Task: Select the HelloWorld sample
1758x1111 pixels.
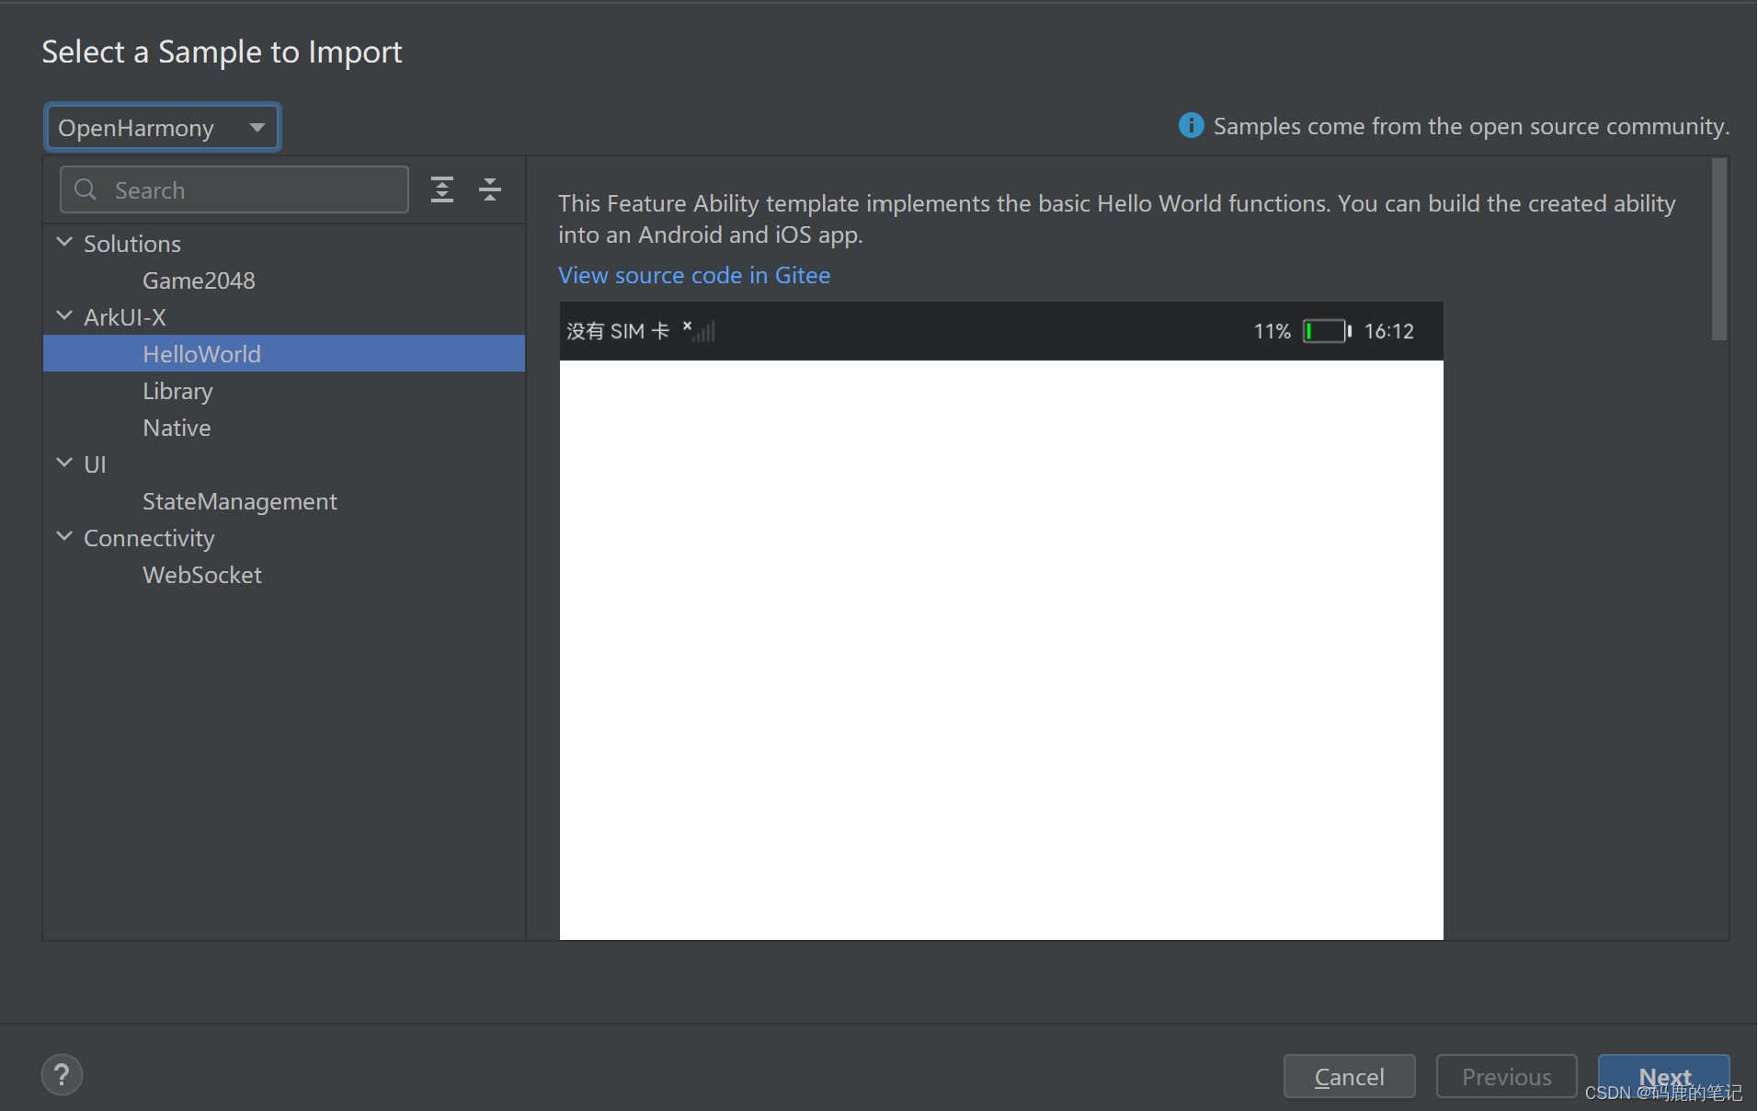Action: point(284,354)
